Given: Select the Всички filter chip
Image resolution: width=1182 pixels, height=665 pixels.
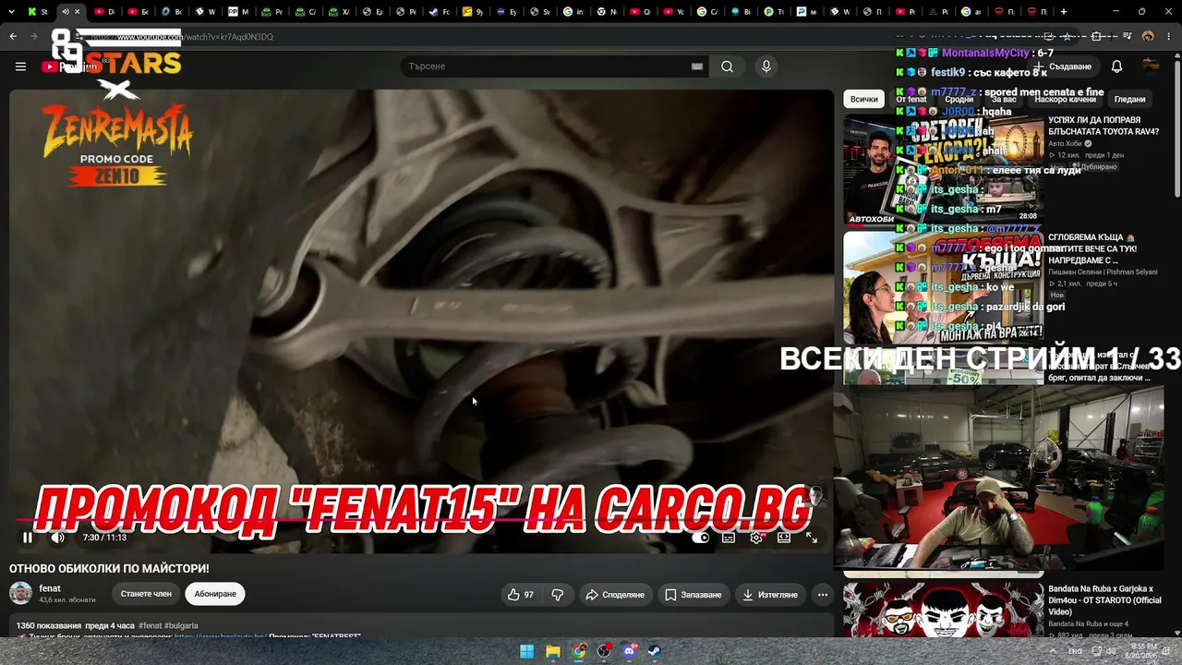Looking at the screenshot, I should point(864,99).
